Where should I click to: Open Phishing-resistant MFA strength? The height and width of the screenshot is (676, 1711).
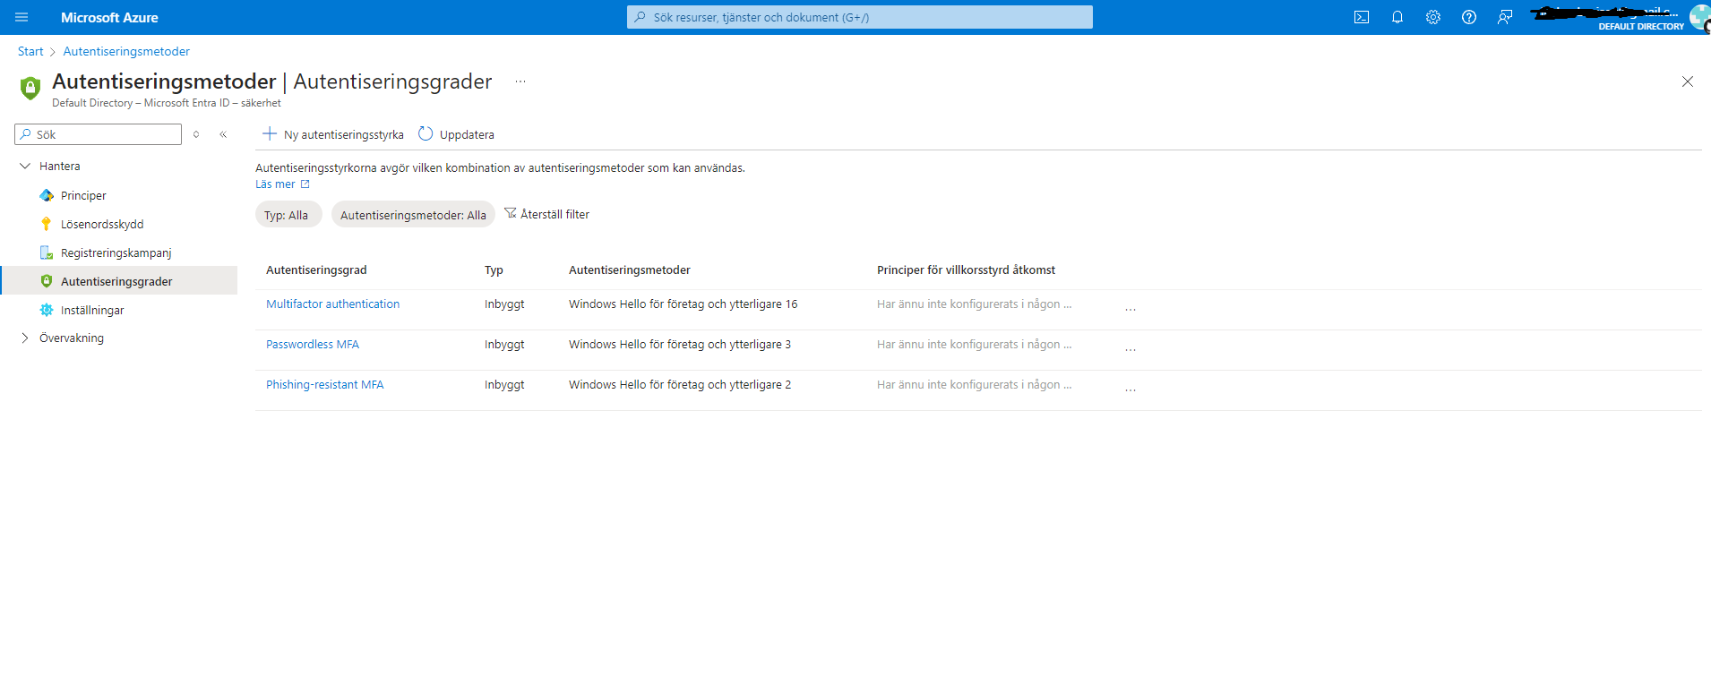tap(324, 384)
